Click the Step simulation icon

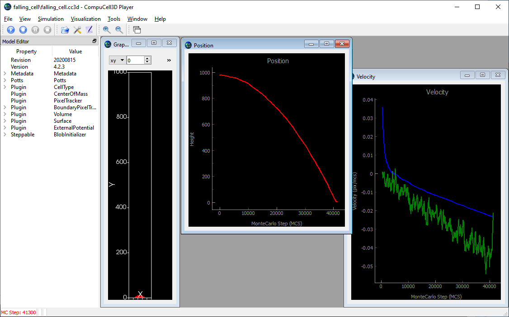point(23,30)
